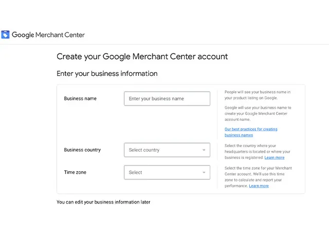Click 'Select the time zone for your Merchant' help text
Image resolution: width=329 pixels, height=246 pixels.
coord(258,177)
